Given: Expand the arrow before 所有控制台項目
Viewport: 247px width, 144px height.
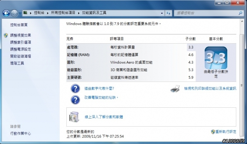Looking at the screenshot, I should pyautogui.click(x=47, y=13).
